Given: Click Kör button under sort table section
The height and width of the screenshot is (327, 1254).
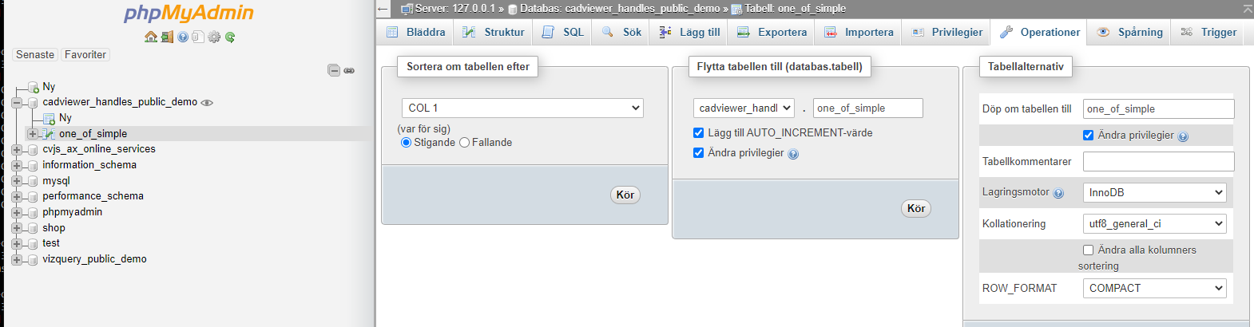Looking at the screenshot, I should point(625,195).
